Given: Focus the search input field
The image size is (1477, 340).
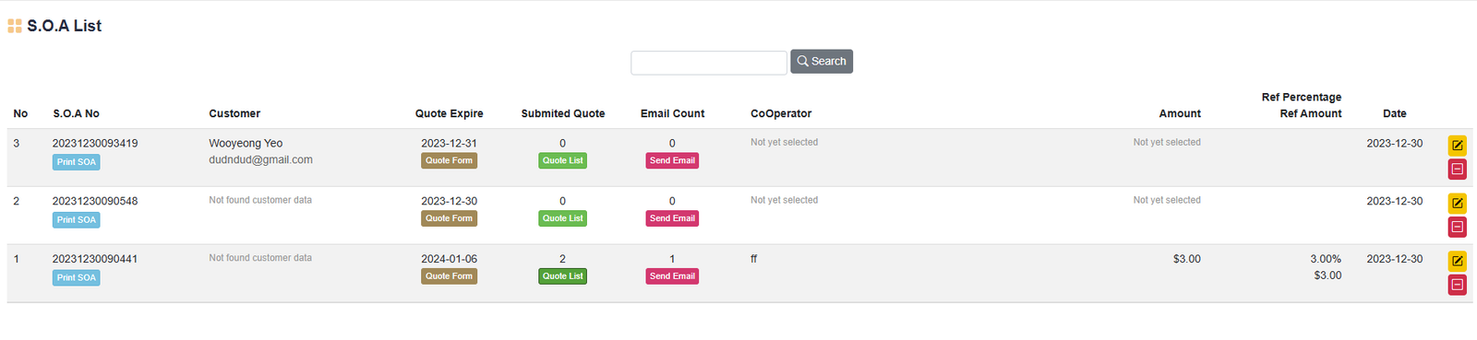Looking at the screenshot, I should (x=709, y=62).
